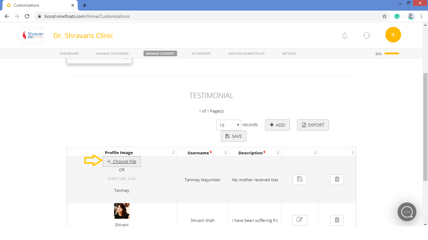Bookmark this page with star icon

click(384, 16)
